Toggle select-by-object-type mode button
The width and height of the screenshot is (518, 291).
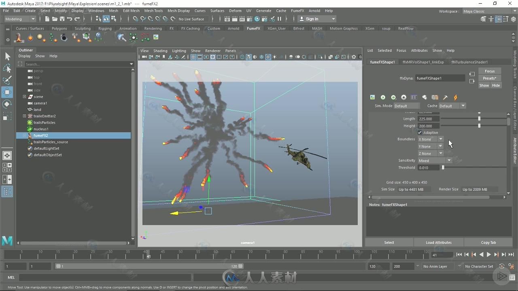pos(106,19)
